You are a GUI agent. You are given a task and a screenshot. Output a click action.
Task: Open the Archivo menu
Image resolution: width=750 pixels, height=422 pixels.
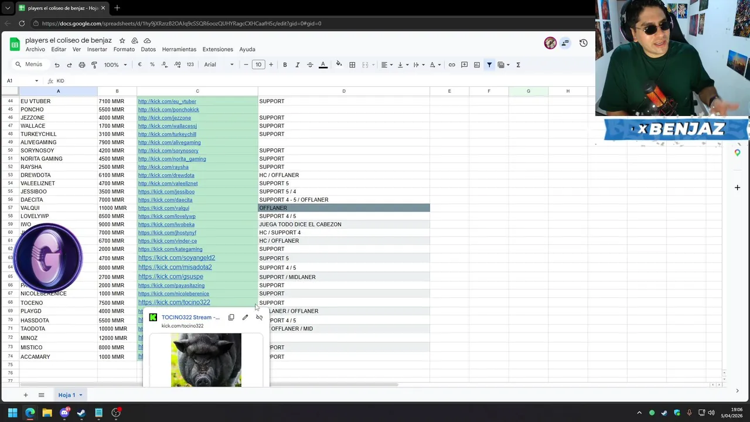click(35, 49)
